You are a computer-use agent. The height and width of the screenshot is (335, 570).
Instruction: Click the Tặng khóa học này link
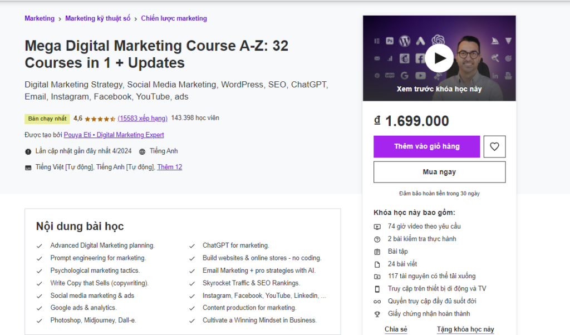coord(466,329)
